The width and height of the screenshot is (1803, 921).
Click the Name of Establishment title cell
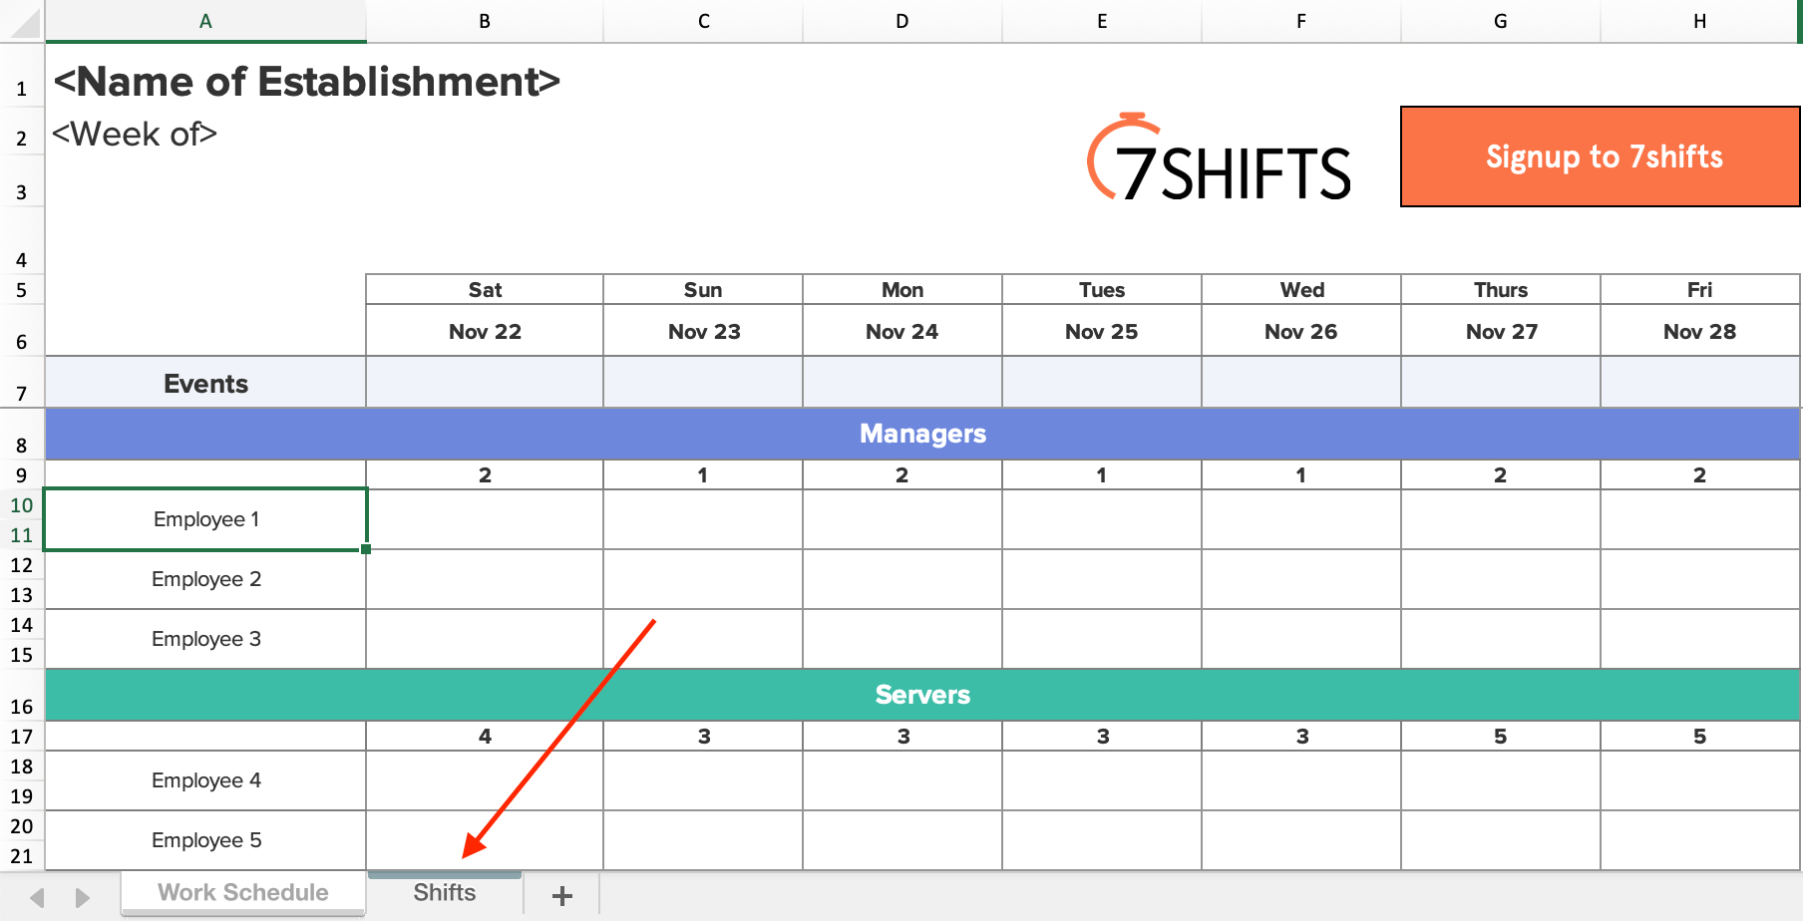click(307, 82)
